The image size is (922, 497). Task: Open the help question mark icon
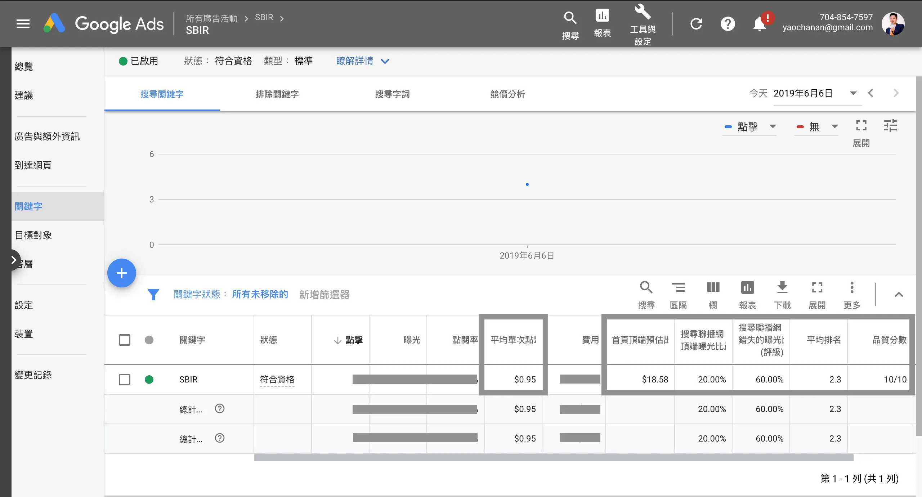tap(728, 24)
